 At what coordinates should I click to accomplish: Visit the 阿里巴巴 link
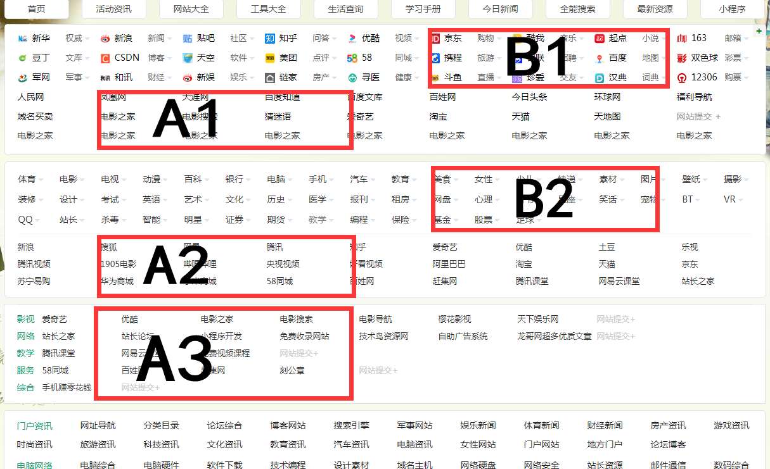click(x=449, y=264)
